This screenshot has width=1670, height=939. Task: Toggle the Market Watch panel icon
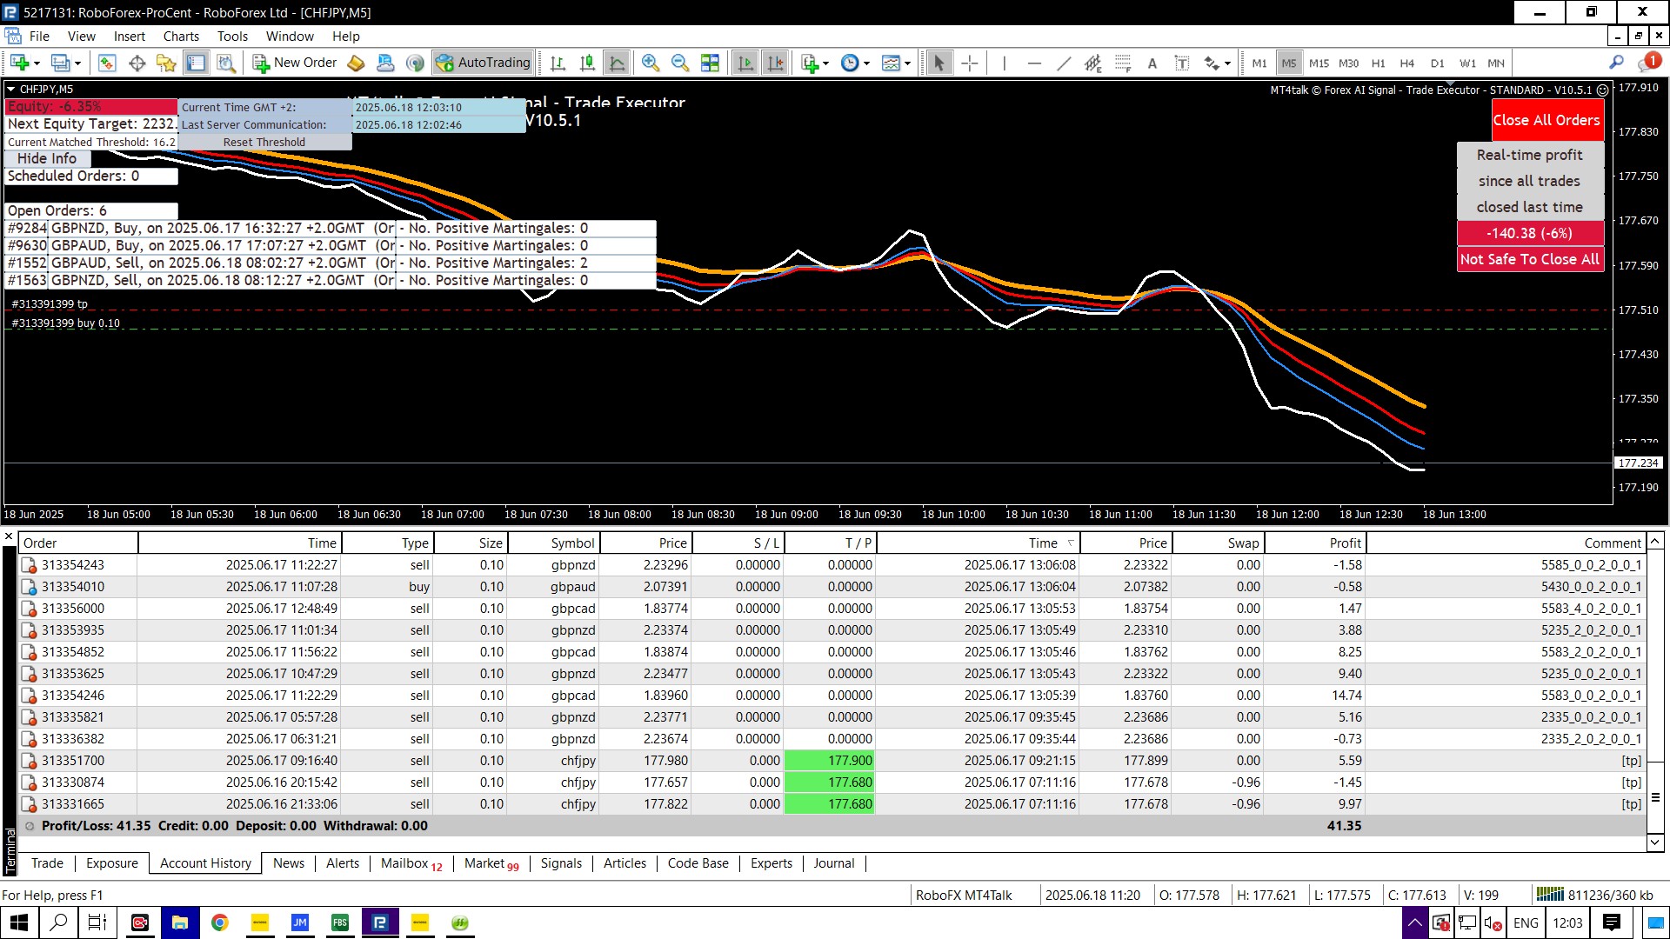[107, 63]
